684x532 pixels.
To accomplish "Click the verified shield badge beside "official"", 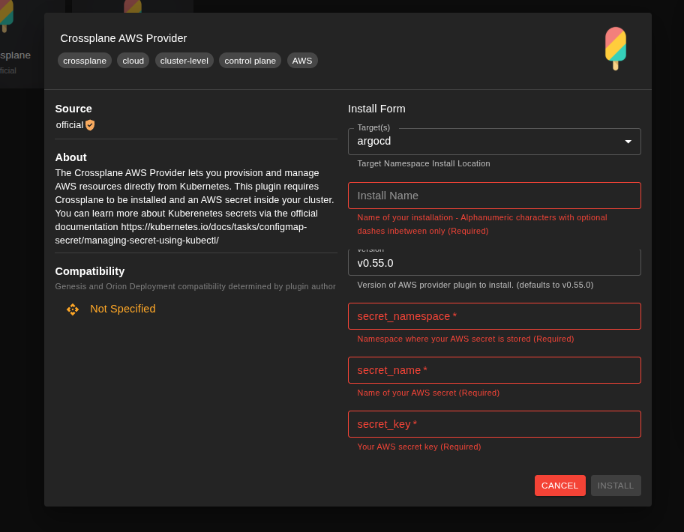I will pyautogui.click(x=89, y=124).
